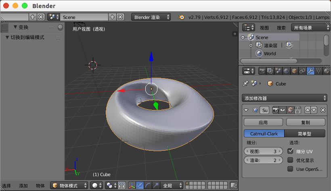This screenshot has width=331, height=191.
Task: Expand the 渲染层 tree item
Action: (x=251, y=46)
